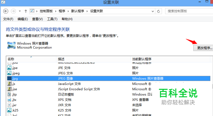Select 设置关联 in the breadcrumb
This screenshot has width=213, height=116.
point(97,11)
